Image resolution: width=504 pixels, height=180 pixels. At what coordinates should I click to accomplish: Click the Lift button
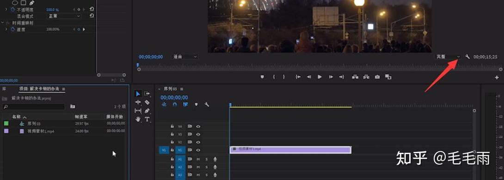(x=355, y=77)
